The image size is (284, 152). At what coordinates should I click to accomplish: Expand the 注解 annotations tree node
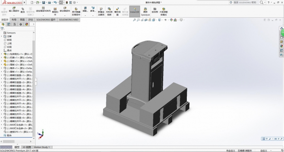[x=2, y=36]
